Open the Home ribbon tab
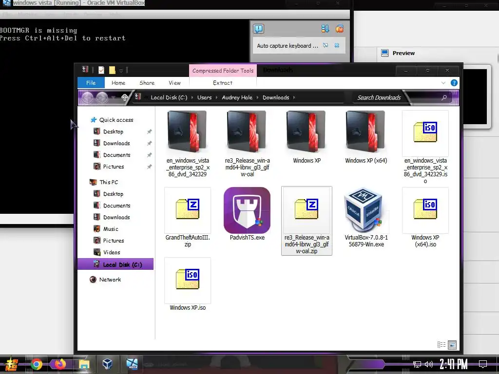This screenshot has width=499, height=374. [118, 83]
